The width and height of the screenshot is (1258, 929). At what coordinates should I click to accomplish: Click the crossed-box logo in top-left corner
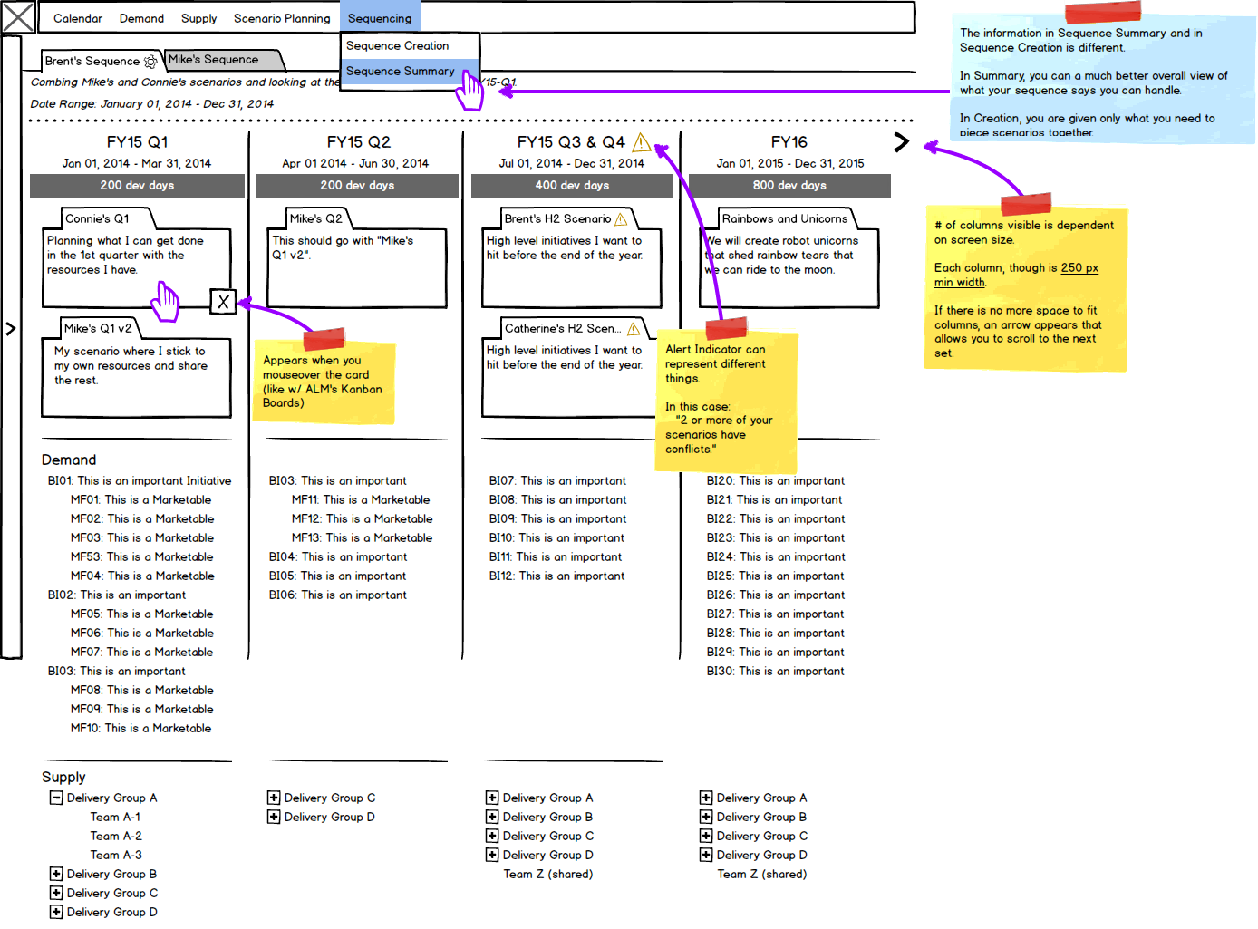click(18, 17)
